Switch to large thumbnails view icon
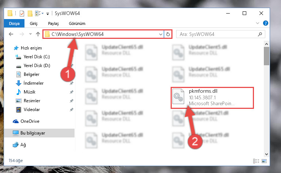The height and width of the screenshot is (173, 281). [x=264, y=161]
